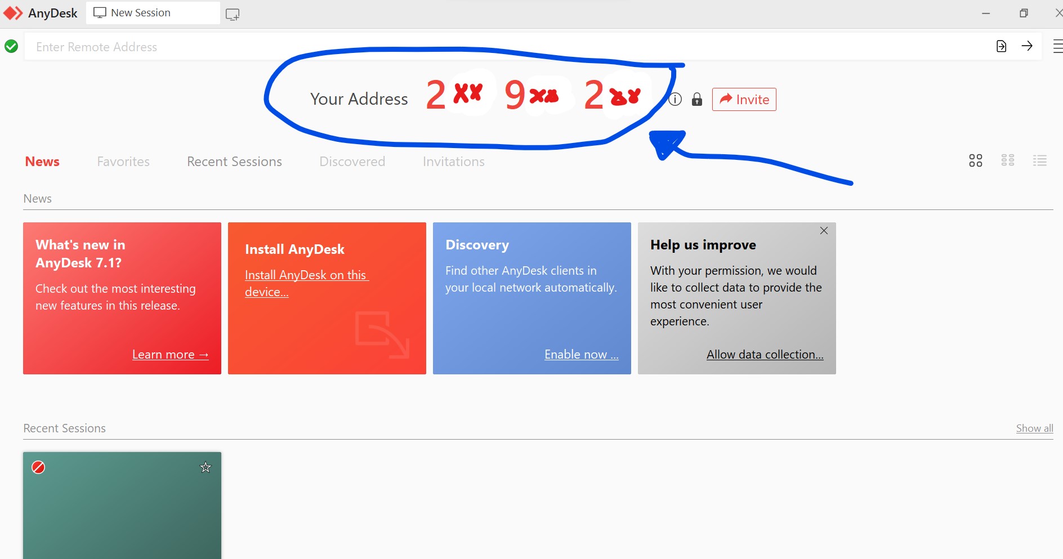Click Enable now on Discovery card

[x=581, y=355]
